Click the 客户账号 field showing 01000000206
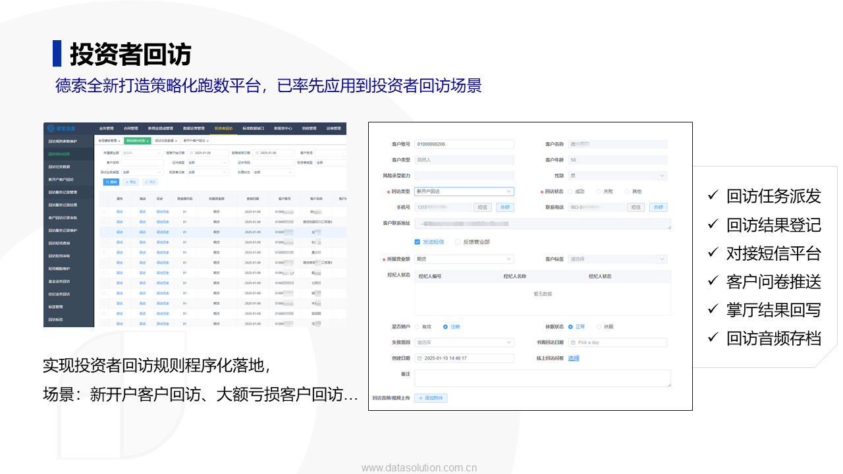Viewport: 843px width, 474px height. [464, 144]
